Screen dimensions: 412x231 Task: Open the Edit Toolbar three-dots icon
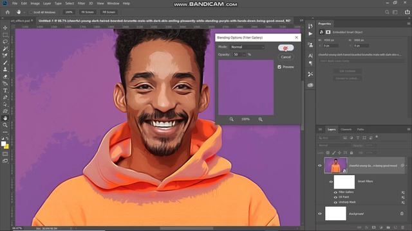5,132
